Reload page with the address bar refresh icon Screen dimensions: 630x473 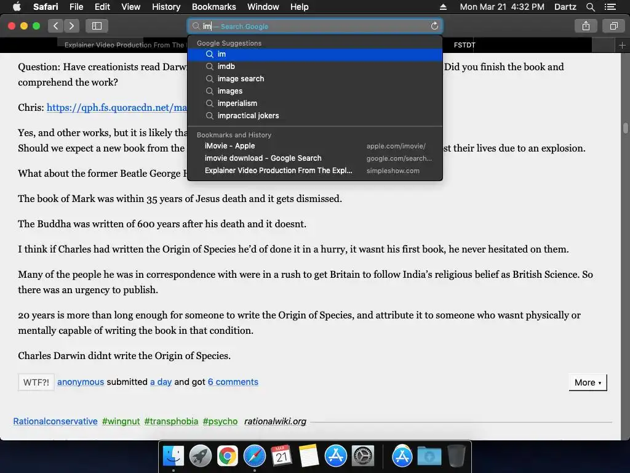[434, 26]
